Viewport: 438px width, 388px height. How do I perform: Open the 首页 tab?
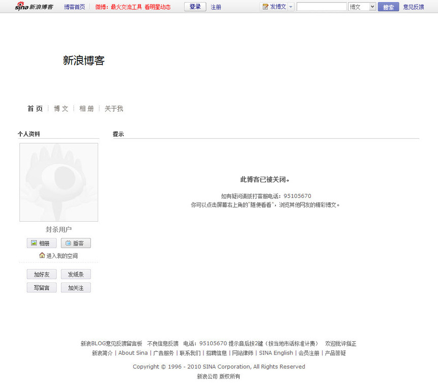(x=35, y=108)
